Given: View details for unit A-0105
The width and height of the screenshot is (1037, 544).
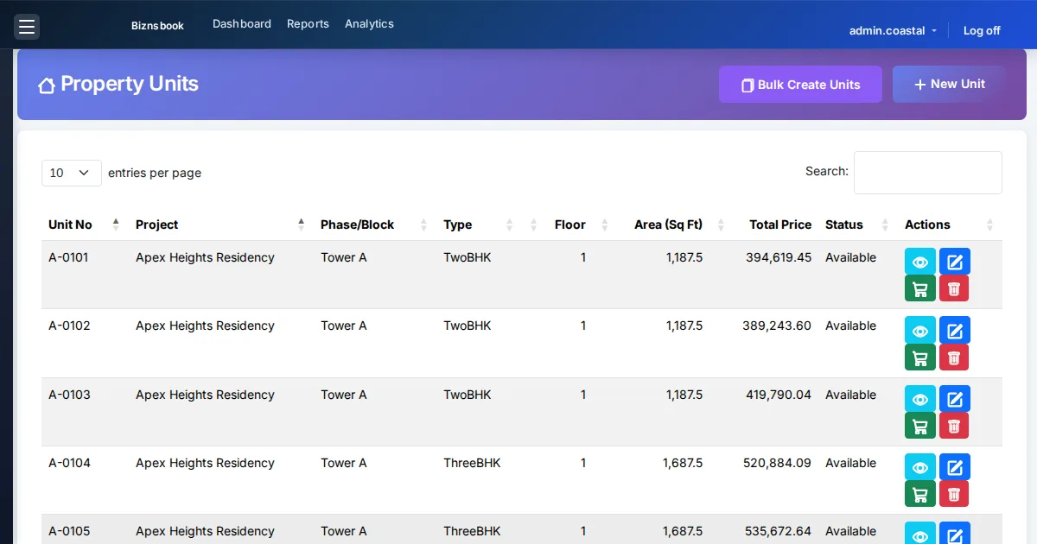Looking at the screenshot, I should coord(920,535).
